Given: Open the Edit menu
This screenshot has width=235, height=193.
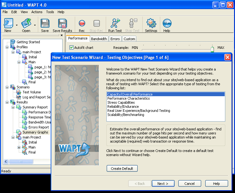Looking at the screenshot, I should coord(14,12).
